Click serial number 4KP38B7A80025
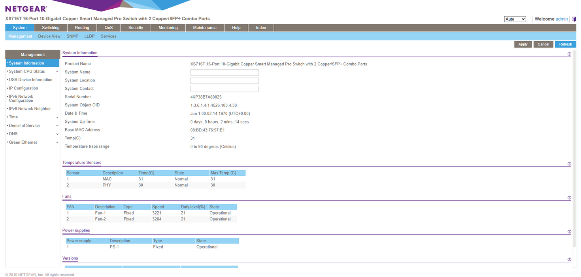The image size is (581, 277). [206, 97]
